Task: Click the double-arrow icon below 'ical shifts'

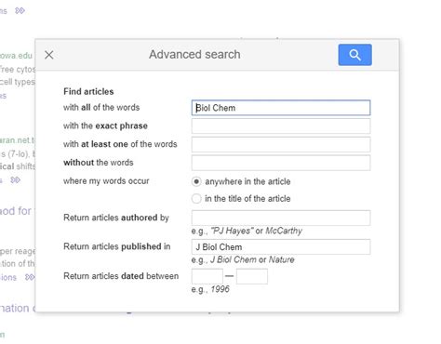Action: click(x=15, y=179)
